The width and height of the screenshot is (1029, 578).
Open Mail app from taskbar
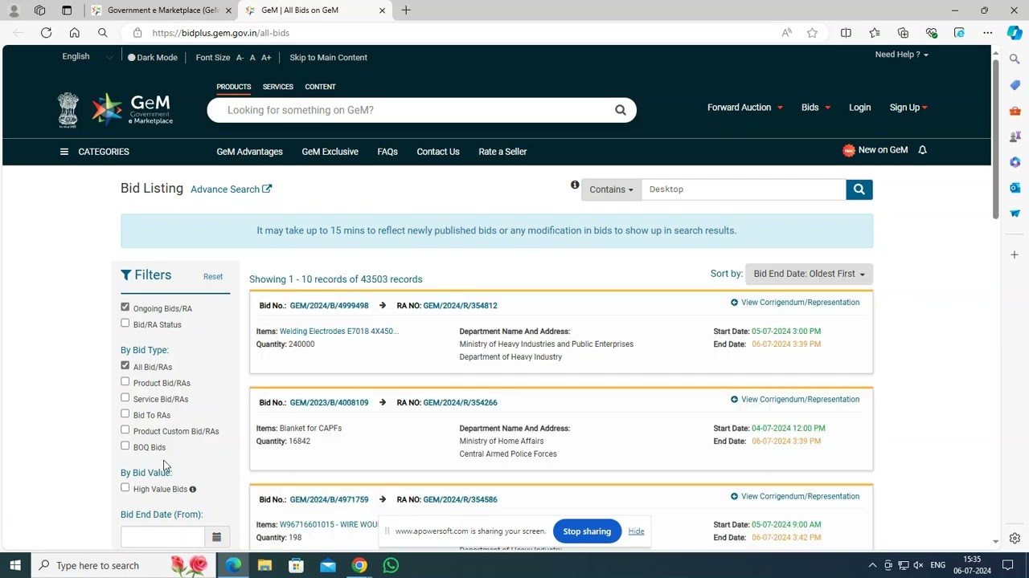point(328,566)
